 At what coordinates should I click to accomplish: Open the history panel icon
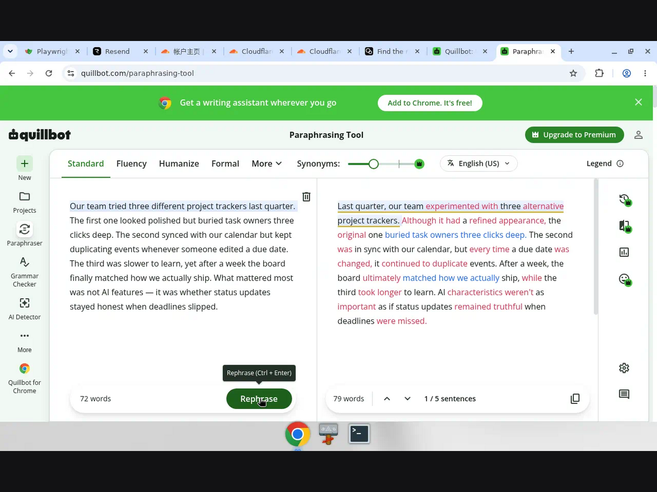pyautogui.click(x=624, y=200)
